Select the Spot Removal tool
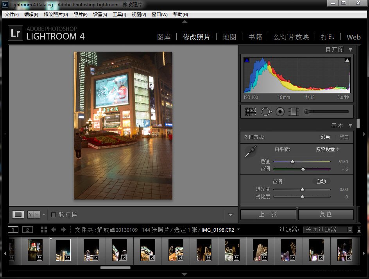 tap(266, 112)
